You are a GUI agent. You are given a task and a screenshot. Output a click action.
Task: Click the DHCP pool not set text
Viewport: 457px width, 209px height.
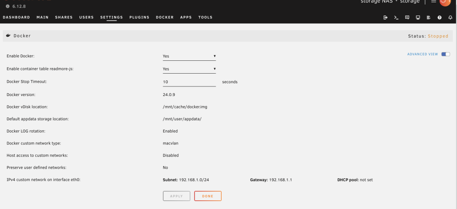[x=355, y=180]
